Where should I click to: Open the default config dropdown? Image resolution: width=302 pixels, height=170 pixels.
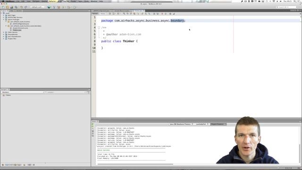click(x=38, y=7)
